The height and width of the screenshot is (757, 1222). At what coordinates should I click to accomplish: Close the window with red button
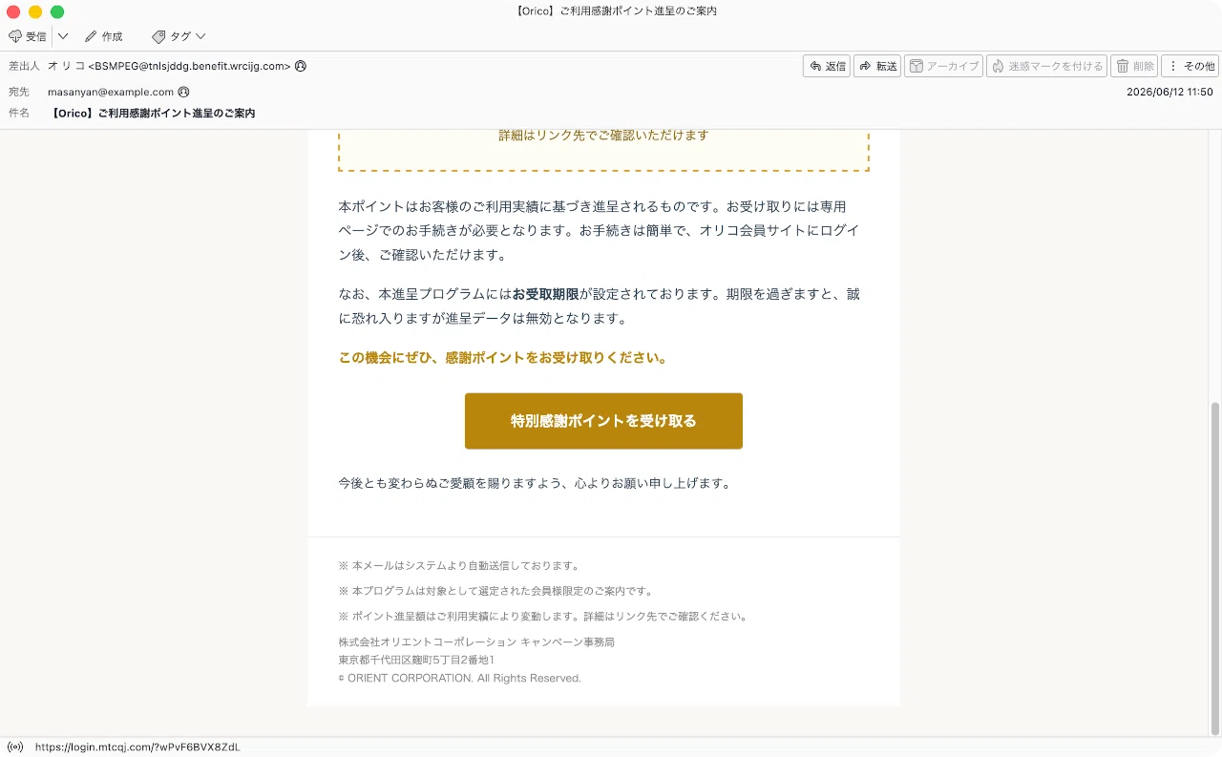13,11
